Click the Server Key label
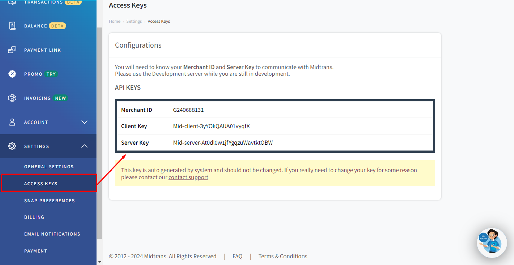Image resolution: width=514 pixels, height=265 pixels. click(x=135, y=143)
